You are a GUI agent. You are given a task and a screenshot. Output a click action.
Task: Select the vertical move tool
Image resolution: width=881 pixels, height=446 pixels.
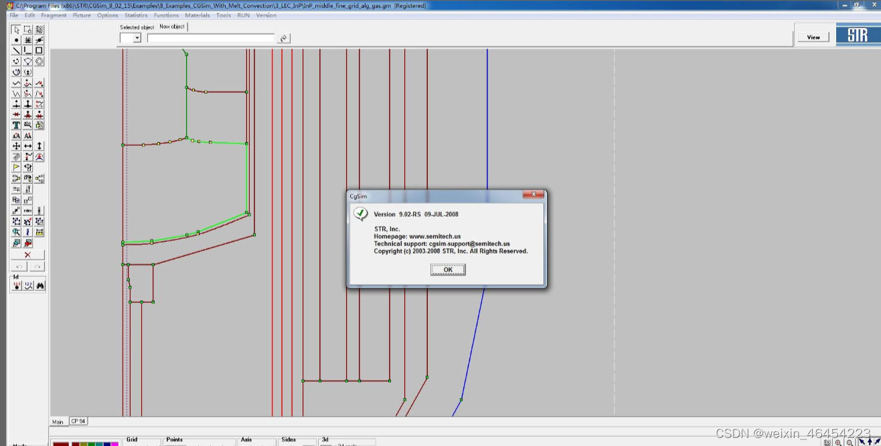(x=39, y=146)
